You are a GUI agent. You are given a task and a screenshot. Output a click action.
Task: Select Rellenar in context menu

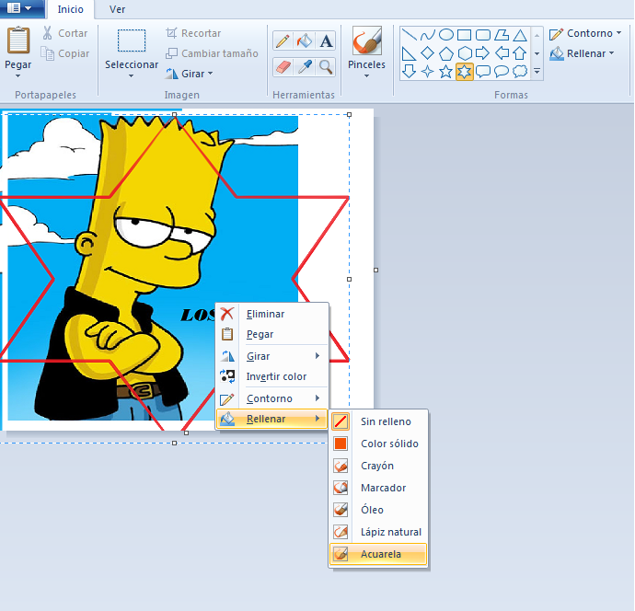tap(271, 419)
